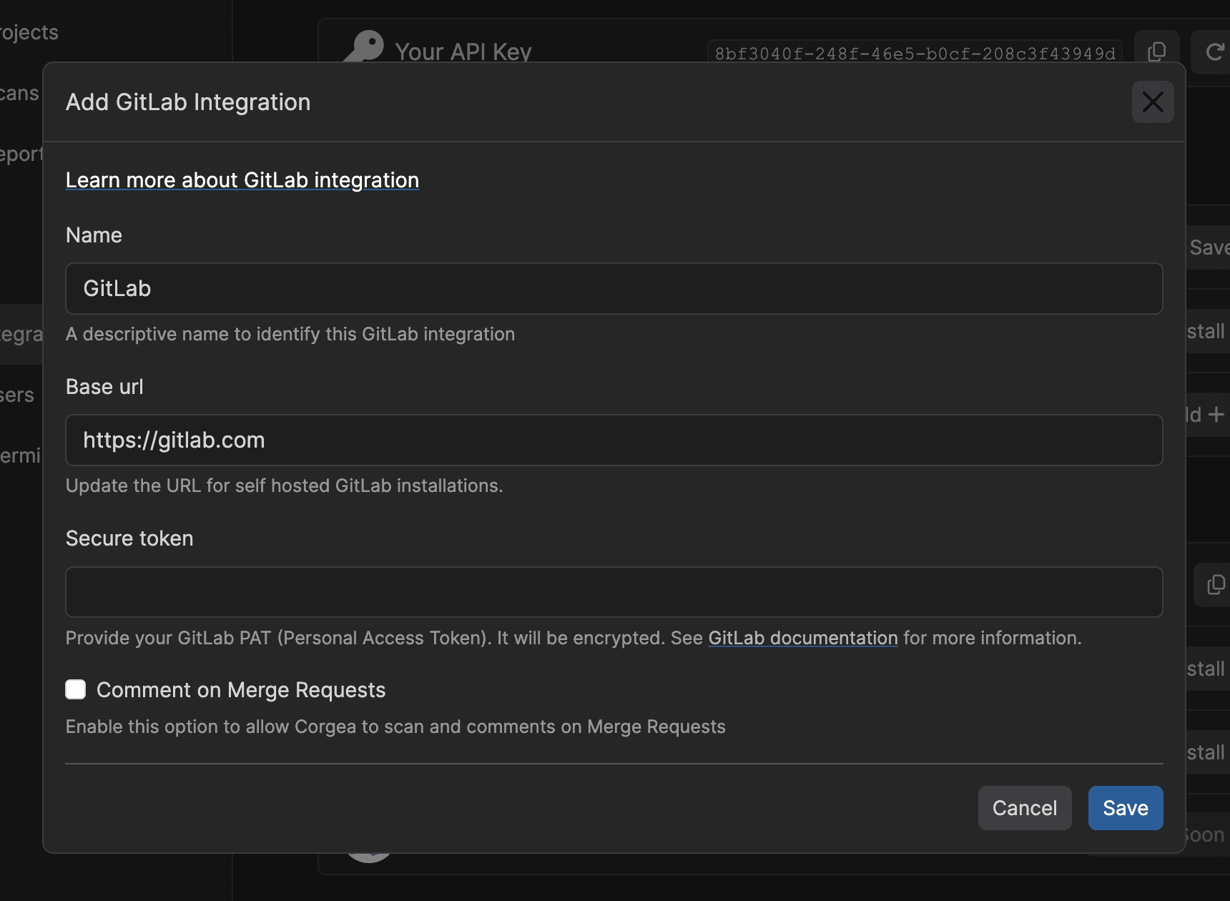Click the plus icon of the Add button
Image resolution: width=1230 pixels, height=901 pixels.
[1216, 415]
